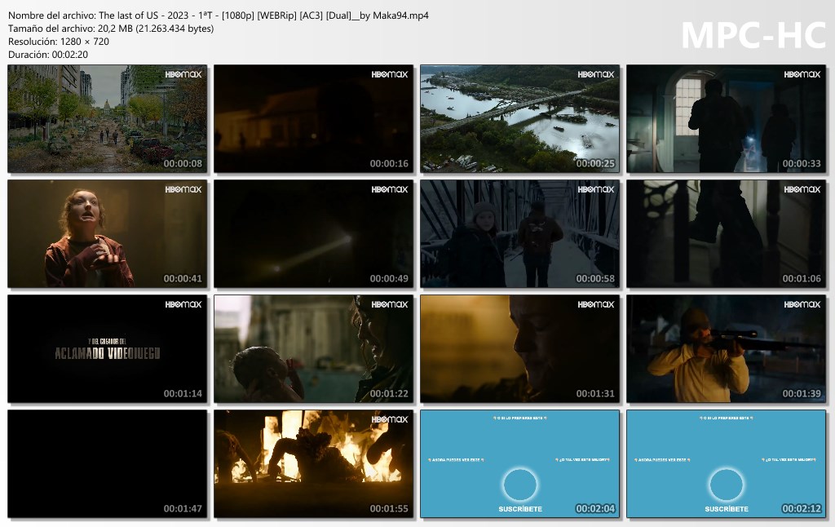Click the HBO Max logo on the 00:01:39 frame
This screenshot has height=527, width=835.
[x=802, y=305]
